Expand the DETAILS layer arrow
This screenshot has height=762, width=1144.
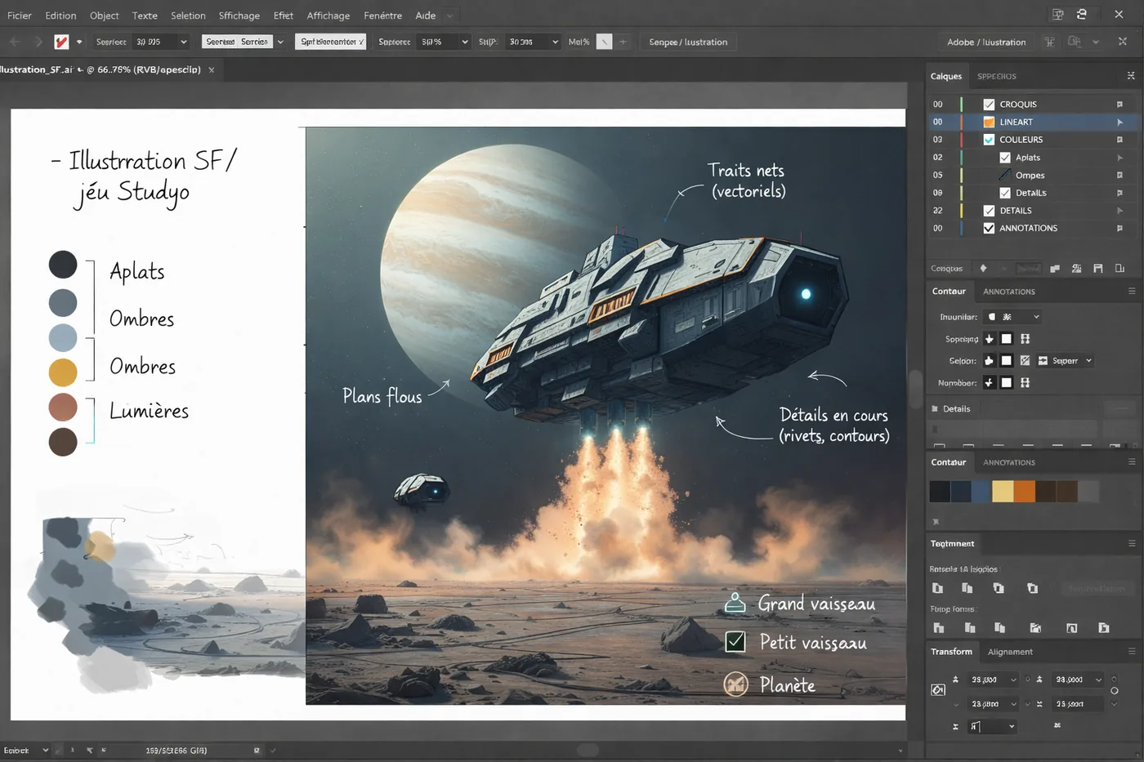coord(1119,211)
